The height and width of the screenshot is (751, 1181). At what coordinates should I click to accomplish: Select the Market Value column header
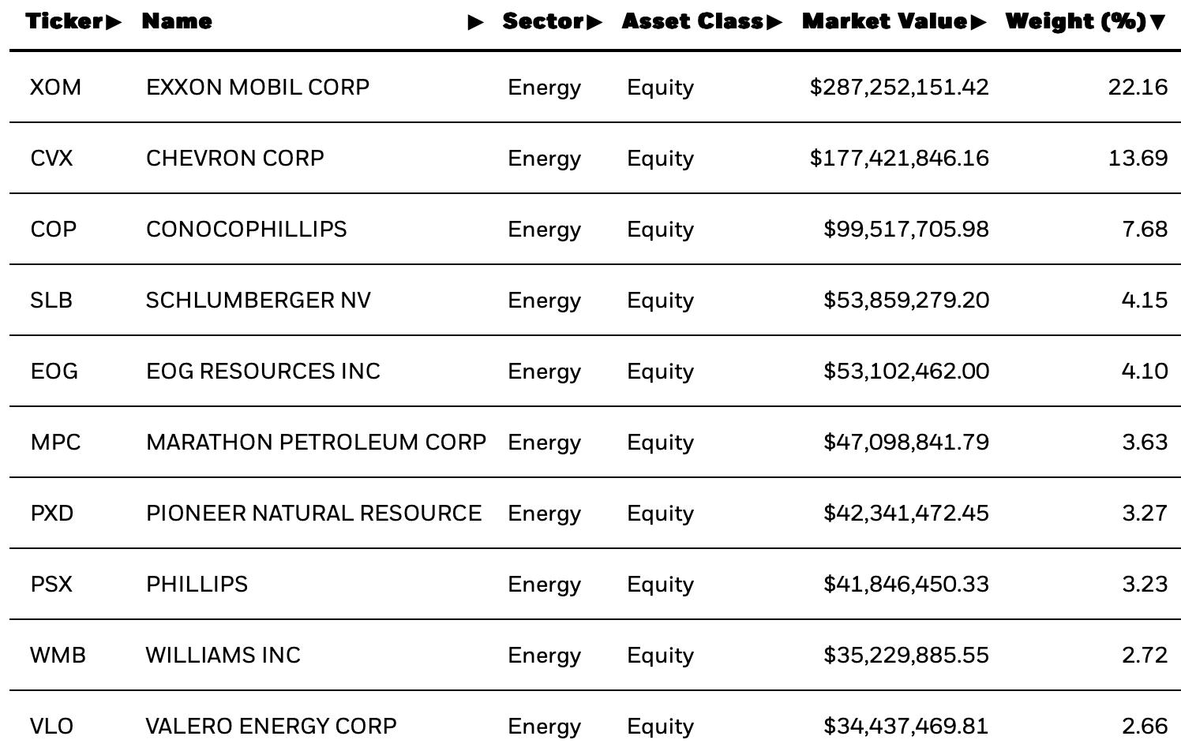tap(886, 21)
